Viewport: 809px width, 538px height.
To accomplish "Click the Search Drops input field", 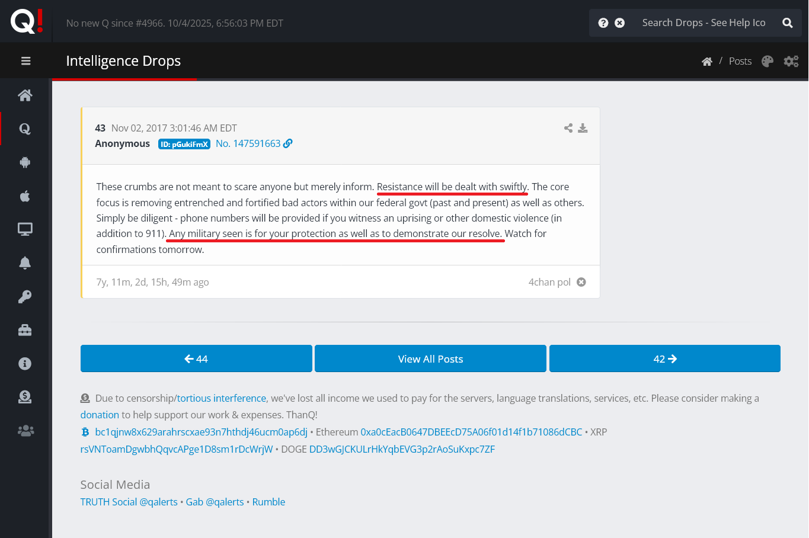I will click(704, 23).
